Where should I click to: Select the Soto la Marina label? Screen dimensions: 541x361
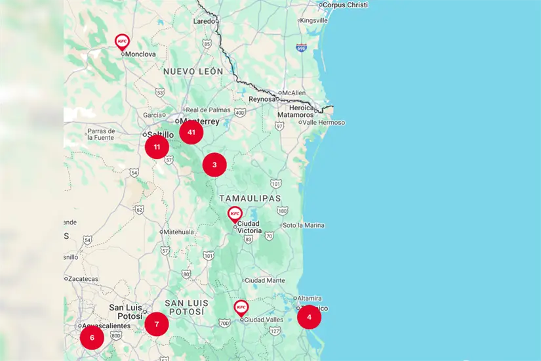pos(303,226)
